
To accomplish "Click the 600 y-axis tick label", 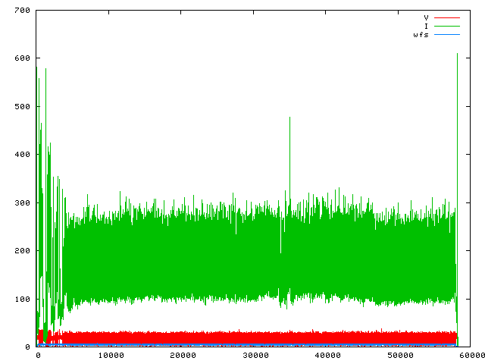I will [x=21, y=58].
